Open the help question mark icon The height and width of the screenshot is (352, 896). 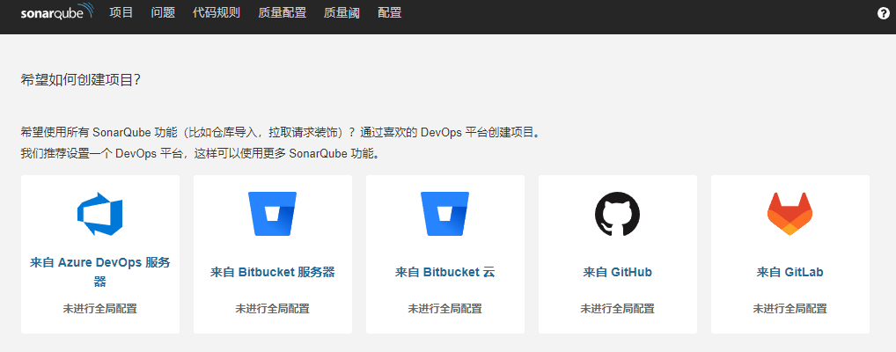[x=884, y=14]
